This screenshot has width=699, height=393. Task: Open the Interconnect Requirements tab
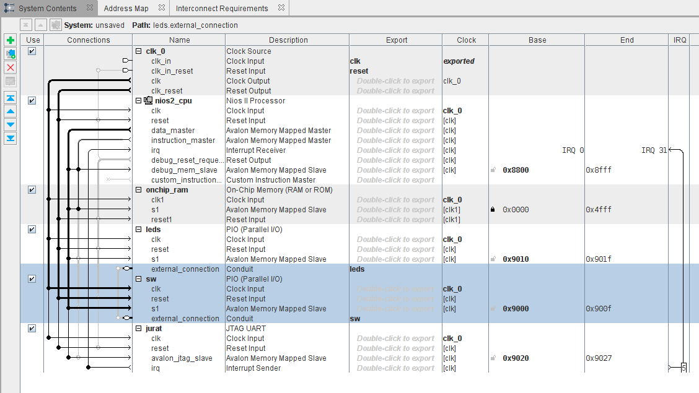click(x=222, y=9)
